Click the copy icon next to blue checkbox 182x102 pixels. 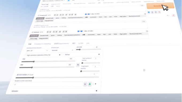coord(152,12)
